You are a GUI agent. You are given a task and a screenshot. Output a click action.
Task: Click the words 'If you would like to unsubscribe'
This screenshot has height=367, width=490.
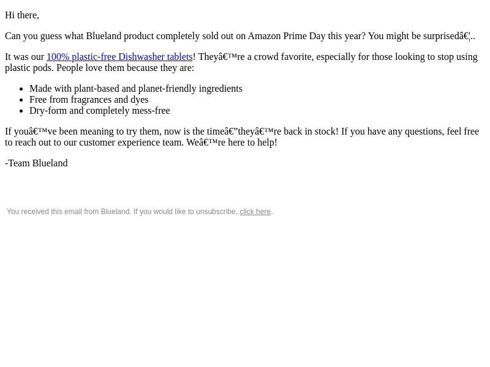tap(186, 212)
